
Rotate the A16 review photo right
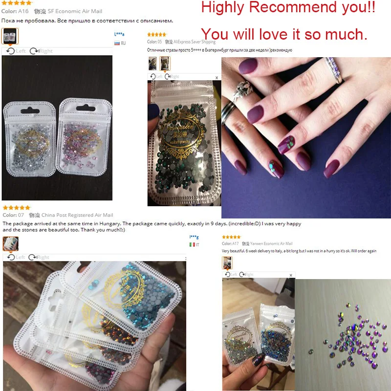pyautogui.click(x=41, y=51)
